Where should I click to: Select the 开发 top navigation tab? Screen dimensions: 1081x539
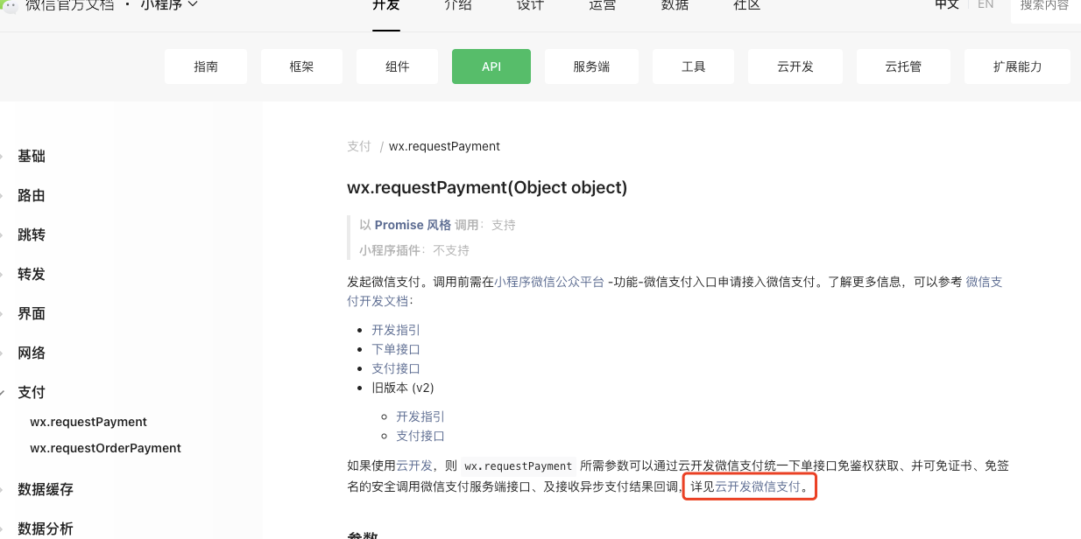point(385,5)
